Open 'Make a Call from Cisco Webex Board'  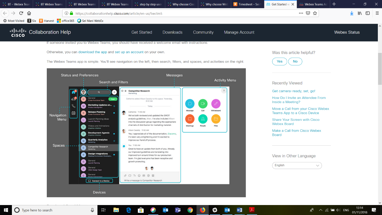click(x=296, y=133)
